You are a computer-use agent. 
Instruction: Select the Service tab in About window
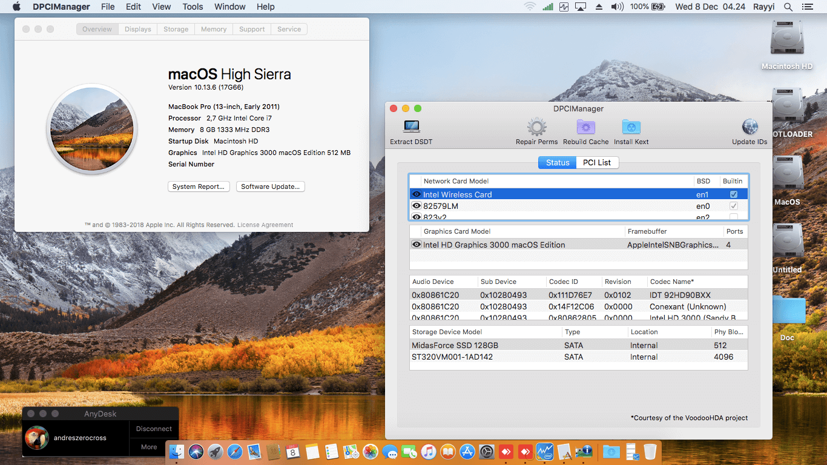(289, 29)
